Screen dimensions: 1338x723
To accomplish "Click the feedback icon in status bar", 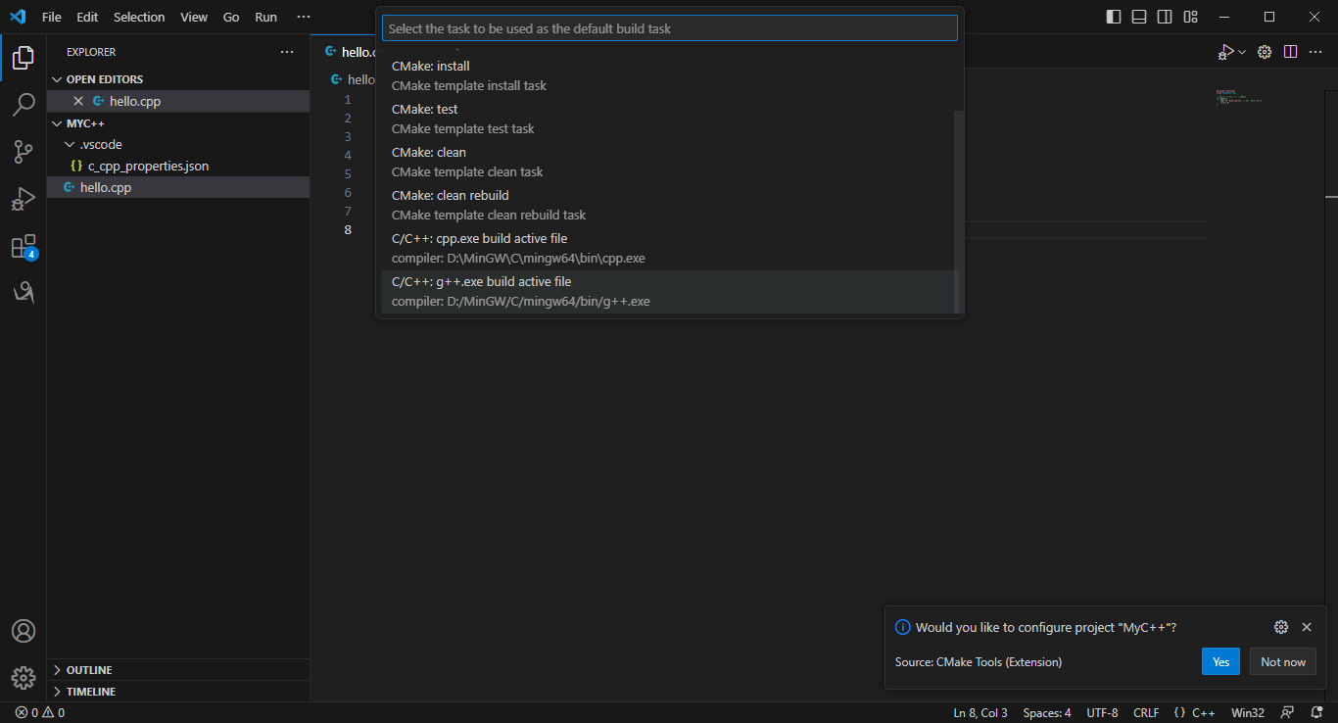I will coord(1288,713).
